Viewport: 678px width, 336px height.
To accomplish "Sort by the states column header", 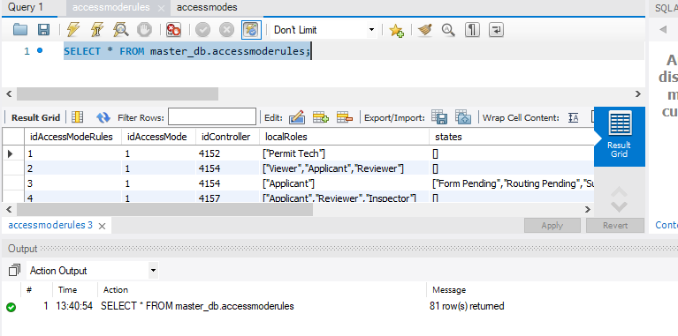I will [x=512, y=137].
